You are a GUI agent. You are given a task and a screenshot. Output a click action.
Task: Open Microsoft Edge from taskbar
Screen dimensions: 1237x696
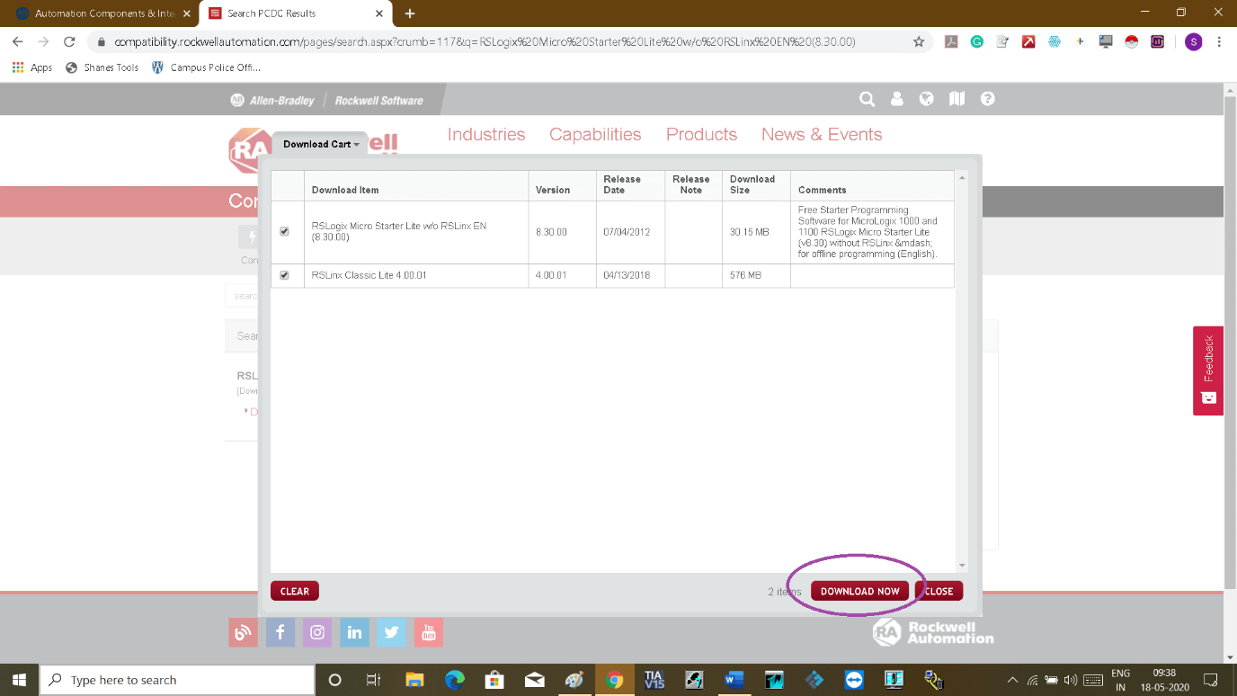(454, 680)
